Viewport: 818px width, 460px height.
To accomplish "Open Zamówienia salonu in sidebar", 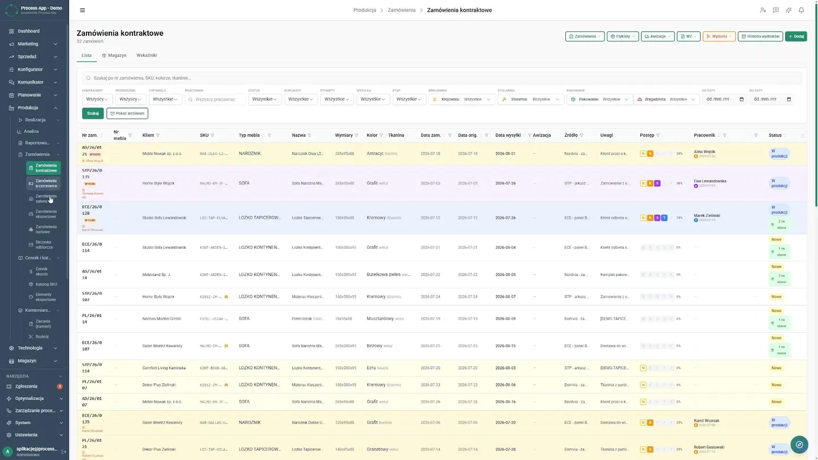I will 44,199.
